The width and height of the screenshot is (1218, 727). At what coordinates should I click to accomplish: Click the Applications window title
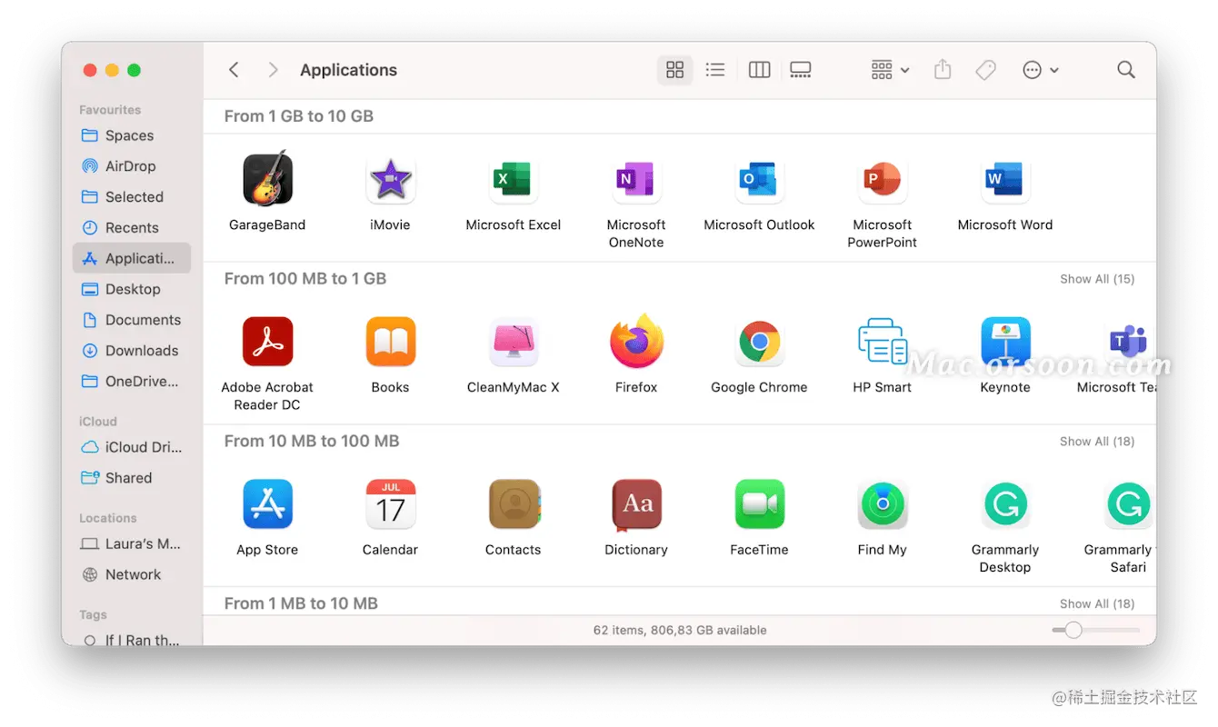[348, 70]
